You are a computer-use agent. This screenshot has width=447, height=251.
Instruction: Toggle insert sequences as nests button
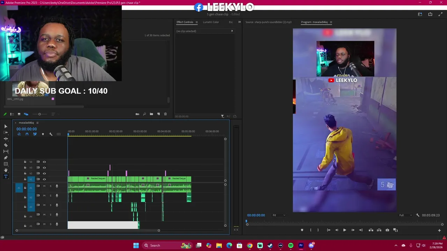coord(19,134)
